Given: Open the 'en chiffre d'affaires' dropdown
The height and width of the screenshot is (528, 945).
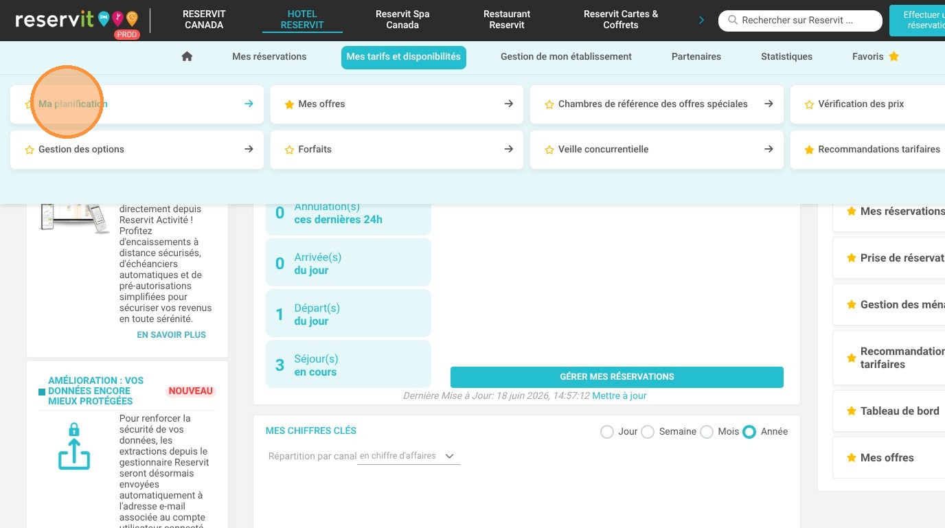Looking at the screenshot, I should tap(409, 456).
